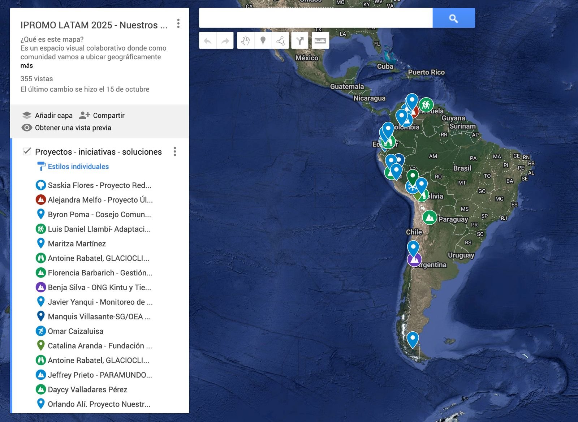Select the Redo arrow in the map toolbar

click(x=225, y=40)
